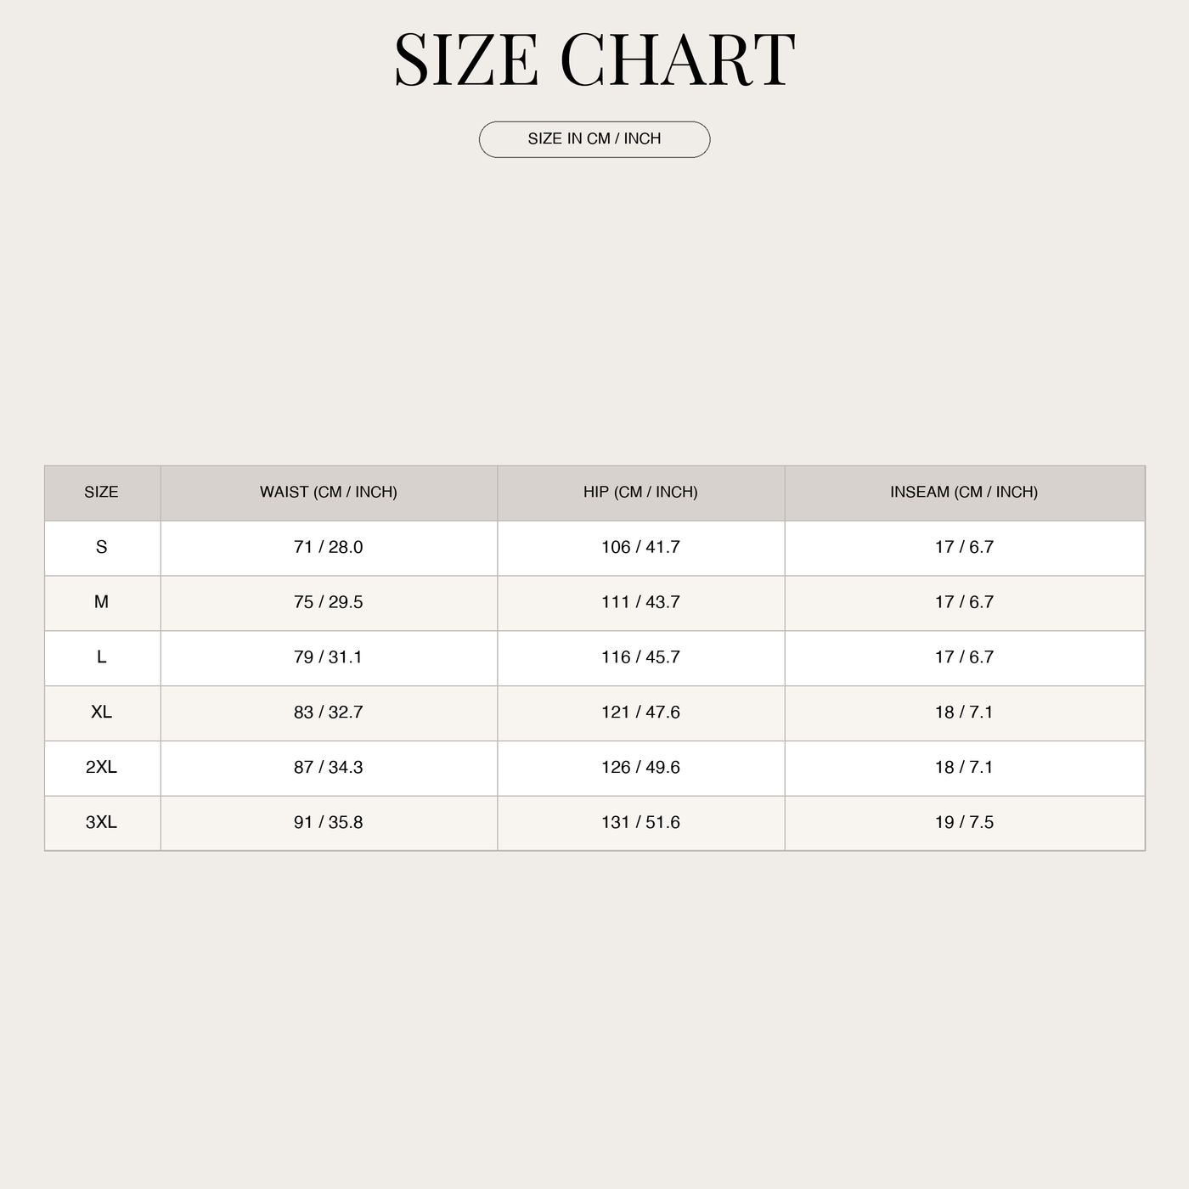1189x1189 pixels.
Task: Click the 3XL size row label
Action: 101,823
